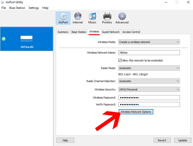Switch to the Base Station tab
Image resolution: width=193 pixels, height=146 pixels.
79,32
